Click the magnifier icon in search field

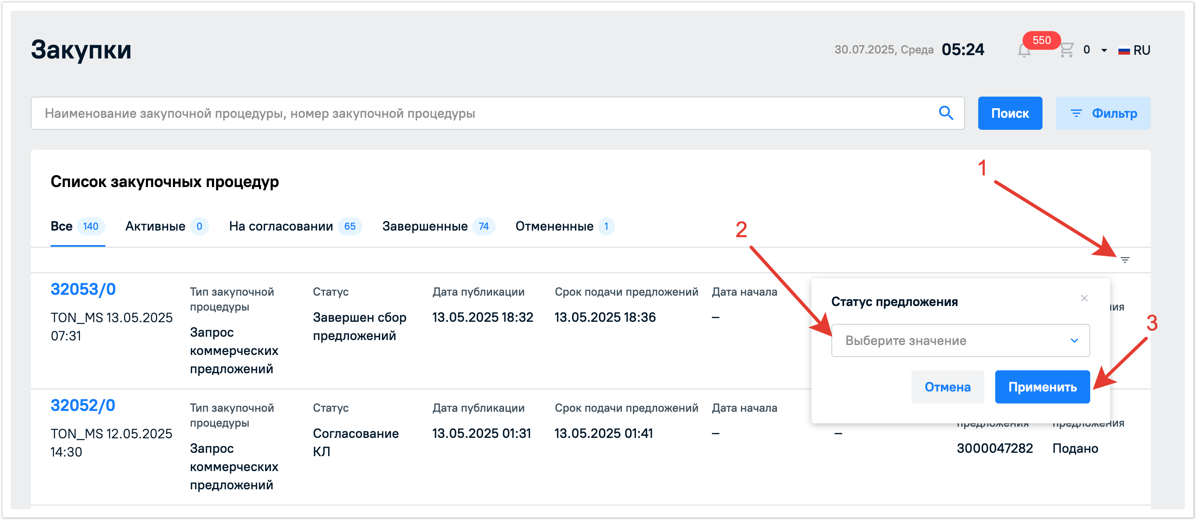tap(945, 113)
